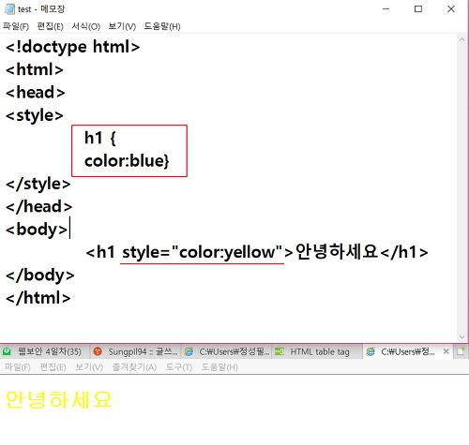Switch to HTML table tag tab

(317, 351)
